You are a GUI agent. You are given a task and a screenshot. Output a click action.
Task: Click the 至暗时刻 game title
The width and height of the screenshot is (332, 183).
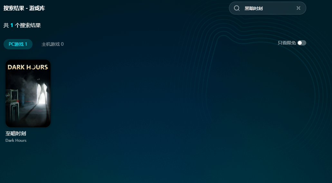(x=16, y=133)
